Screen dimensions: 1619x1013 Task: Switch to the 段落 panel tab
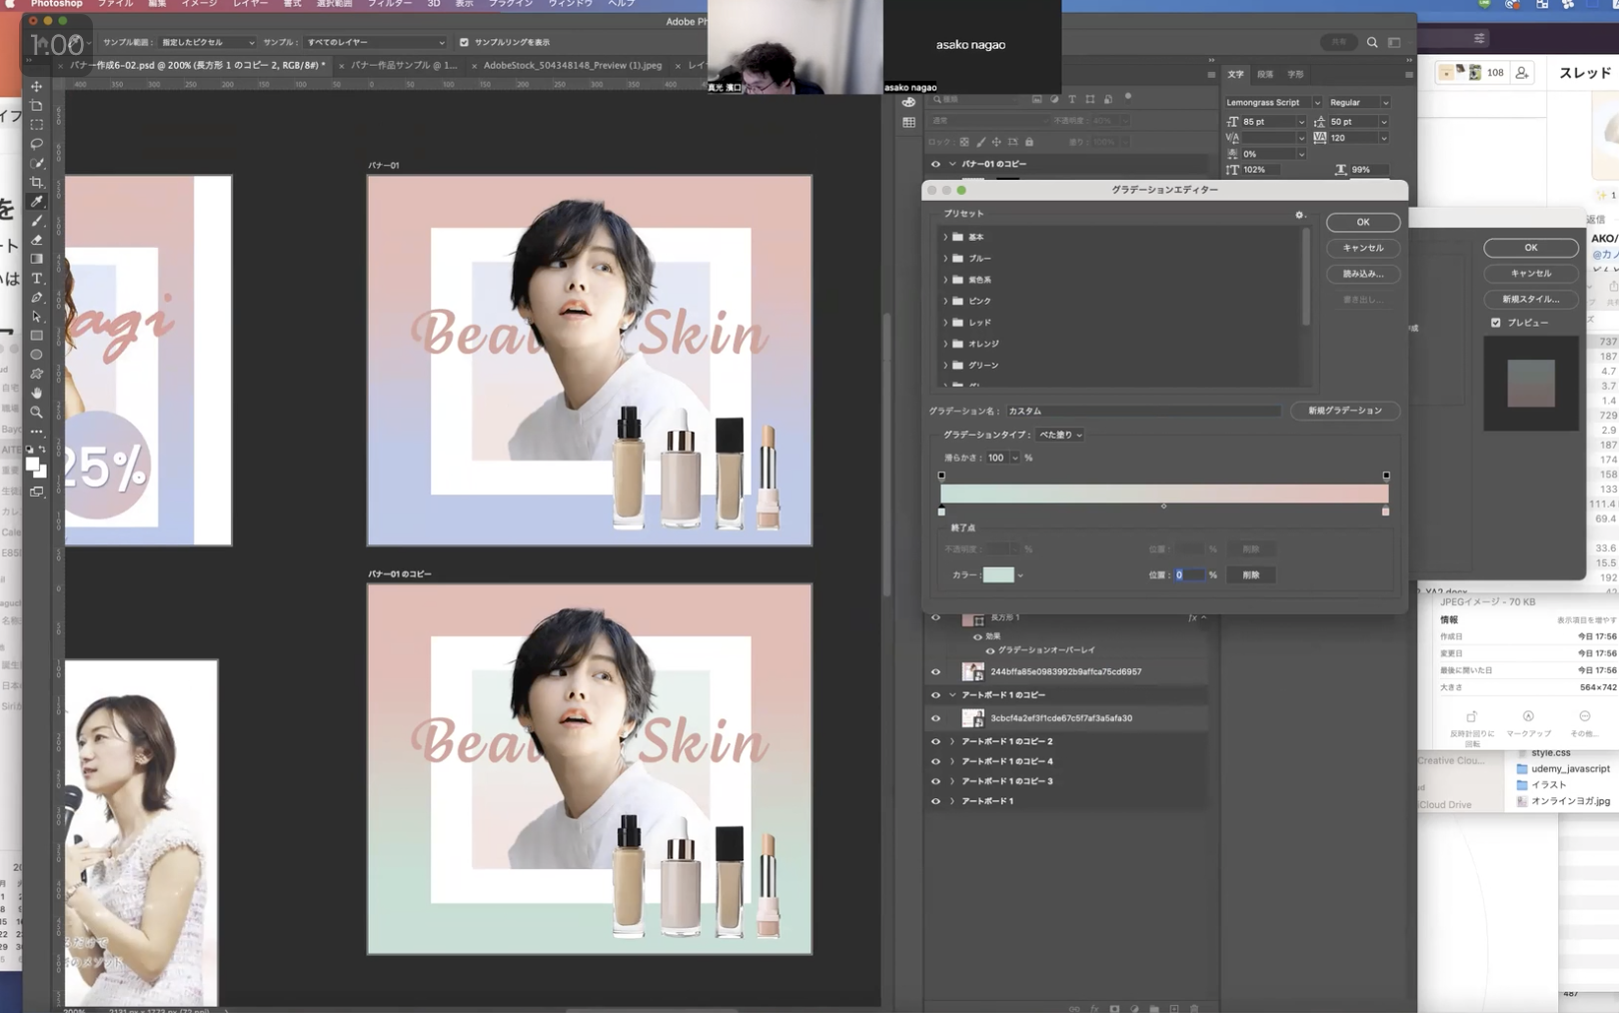pos(1265,74)
